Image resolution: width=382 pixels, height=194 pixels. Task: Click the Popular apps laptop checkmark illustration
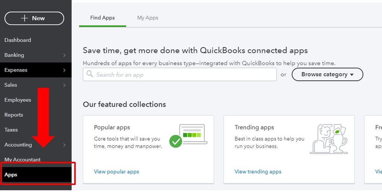[188, 136]
